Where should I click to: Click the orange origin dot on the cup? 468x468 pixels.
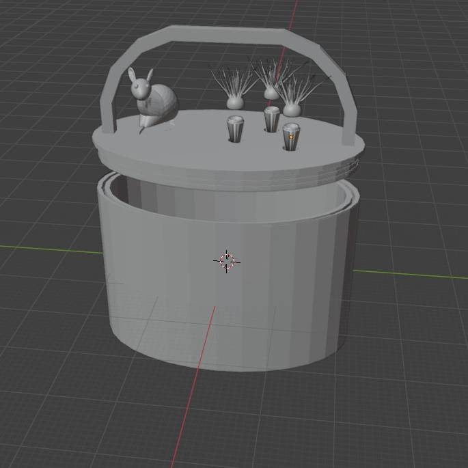[291, 137]
